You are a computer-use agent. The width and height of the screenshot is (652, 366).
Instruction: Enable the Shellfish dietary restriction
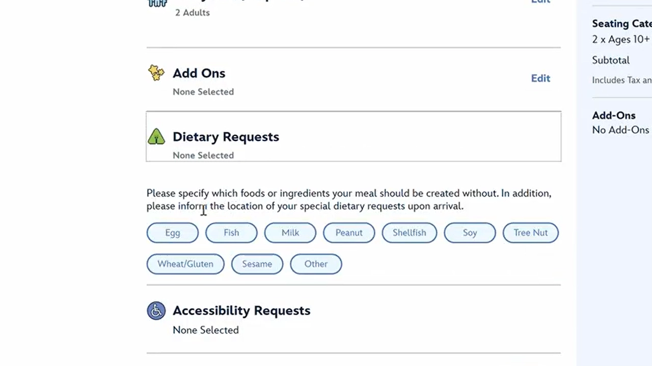(x=409, y=233)
